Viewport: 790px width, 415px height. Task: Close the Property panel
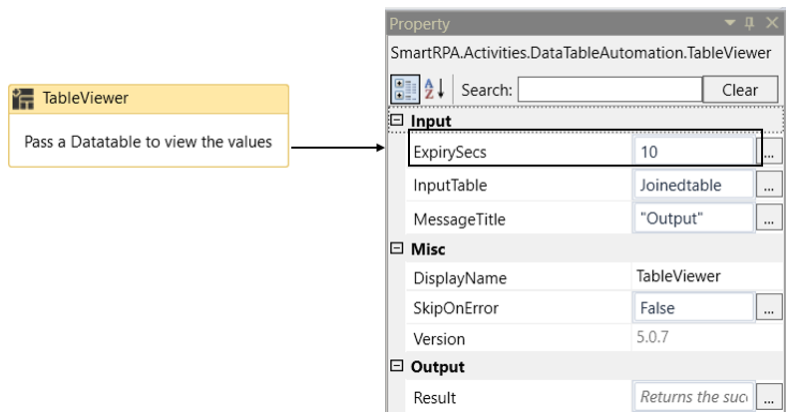[772, 23]
